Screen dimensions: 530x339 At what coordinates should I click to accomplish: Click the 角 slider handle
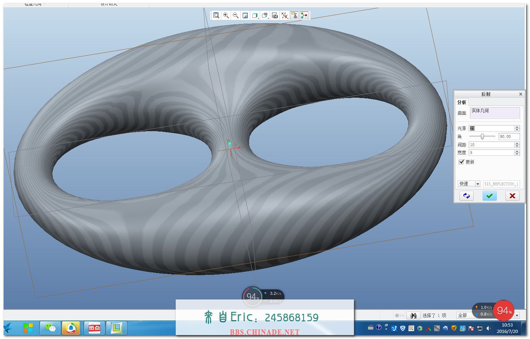pos(482,137)
